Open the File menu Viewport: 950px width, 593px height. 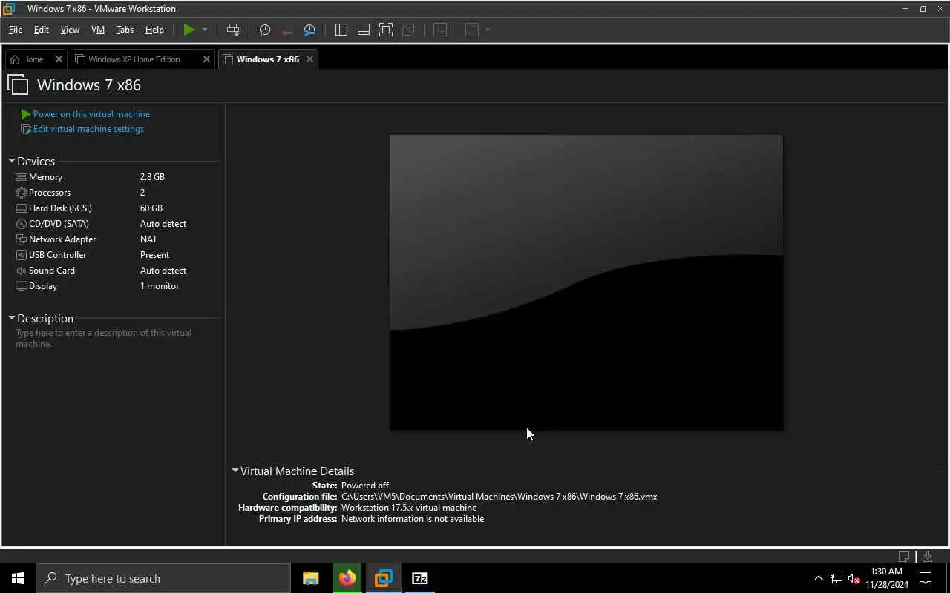coord(16,30)
